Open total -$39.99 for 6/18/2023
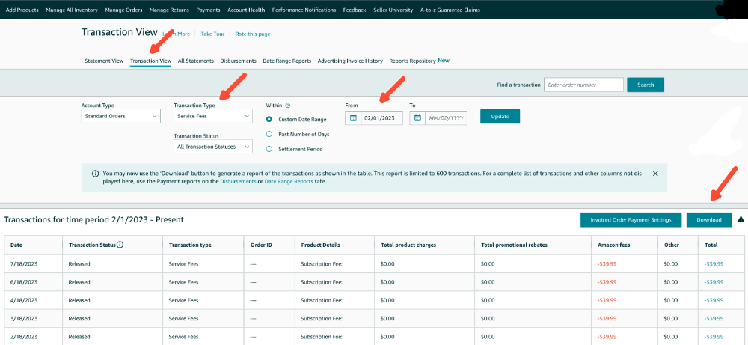The width and height of the screenshot is (748, 345). [x=714, y=282]
